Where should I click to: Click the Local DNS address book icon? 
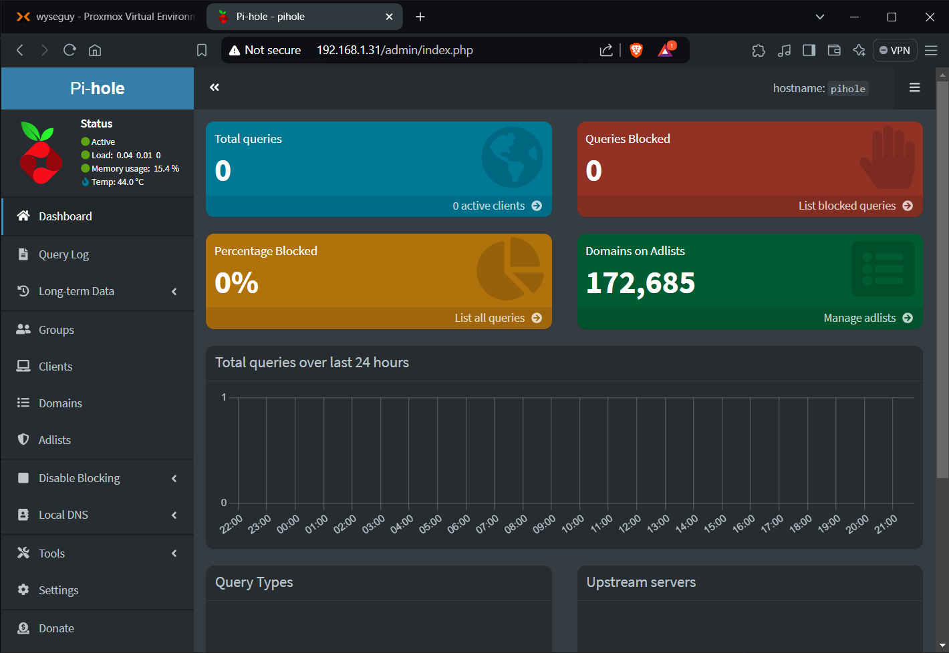23,514
